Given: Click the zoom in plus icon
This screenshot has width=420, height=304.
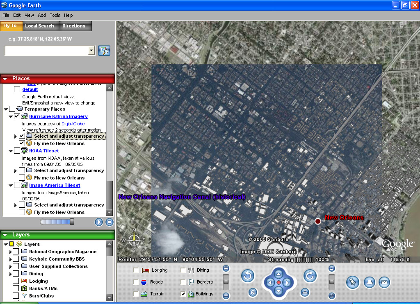Looking at the screenshot, I should tap(226, 268).
